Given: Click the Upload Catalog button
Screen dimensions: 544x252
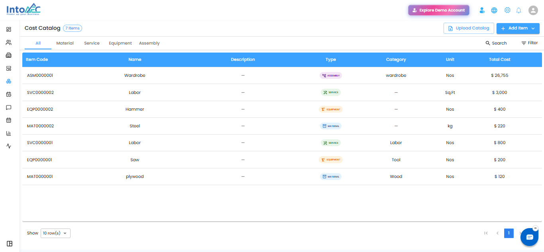Looking at the screenshot, I should [x=469, y=28].
